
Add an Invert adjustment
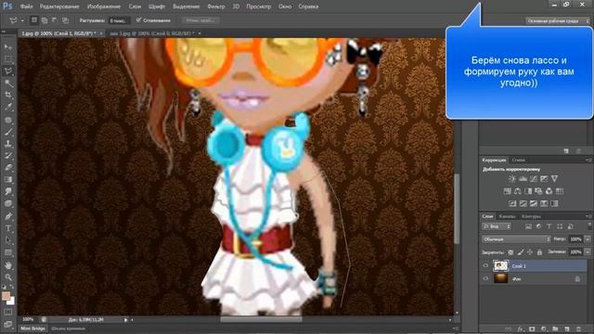tap(512, 204)
